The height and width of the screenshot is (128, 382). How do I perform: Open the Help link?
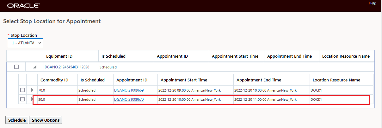point(372,3)
